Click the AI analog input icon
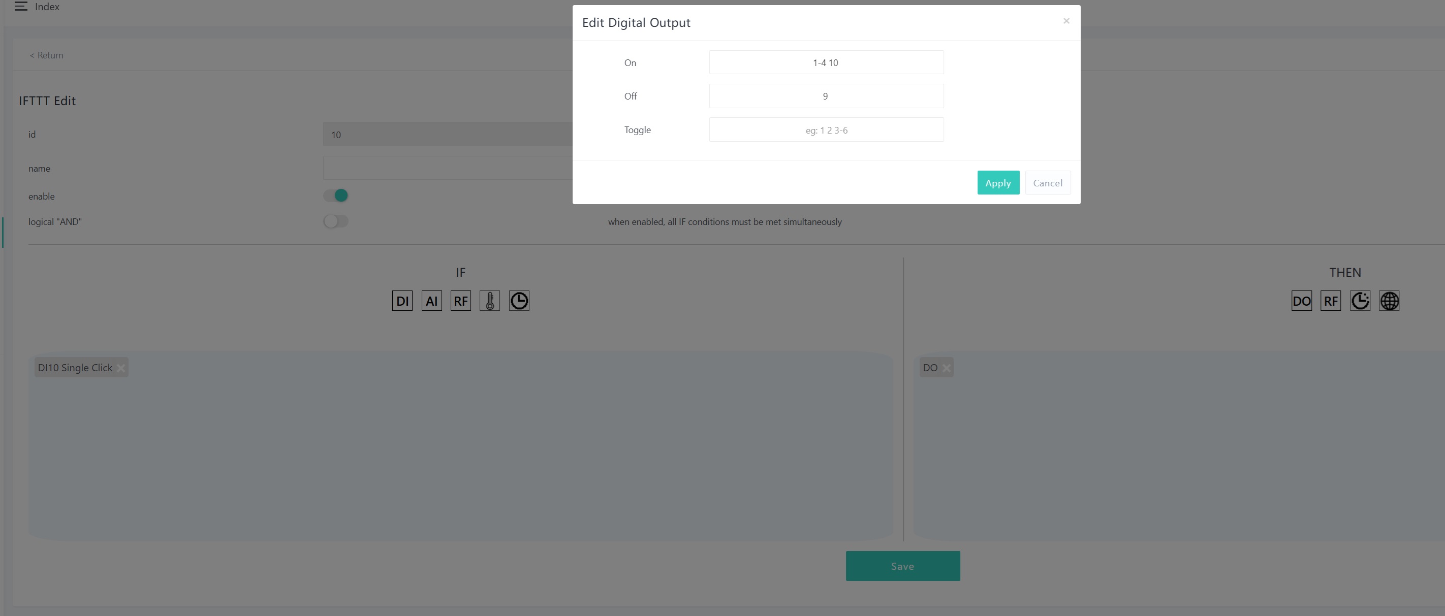1445x616 pixels. pos(431,301)
